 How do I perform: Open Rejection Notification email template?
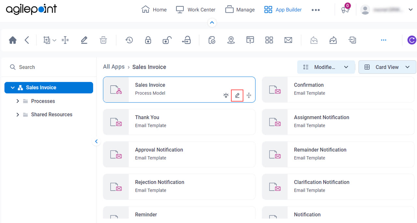pyautogui.click(x=179, y=187)
